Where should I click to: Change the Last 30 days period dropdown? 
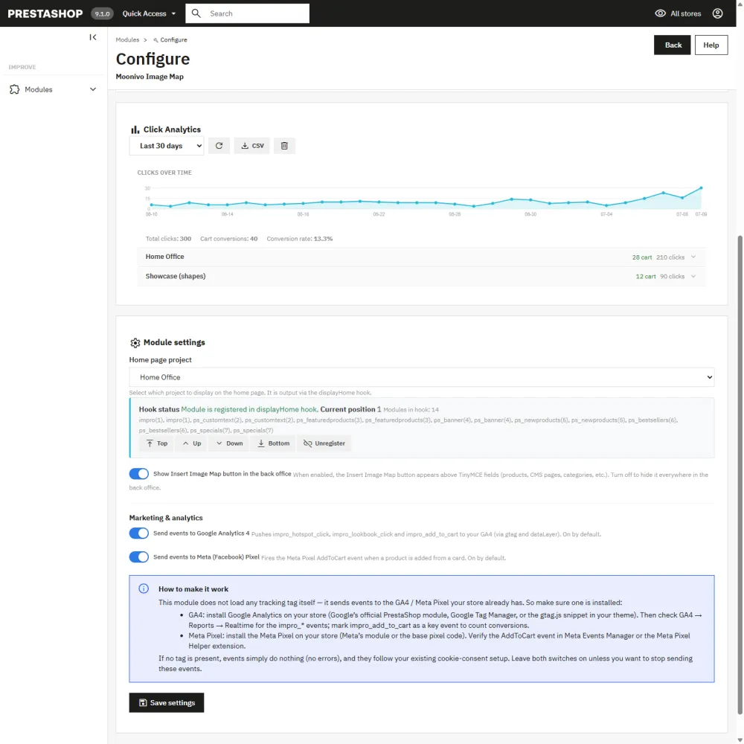coord(167,146)
